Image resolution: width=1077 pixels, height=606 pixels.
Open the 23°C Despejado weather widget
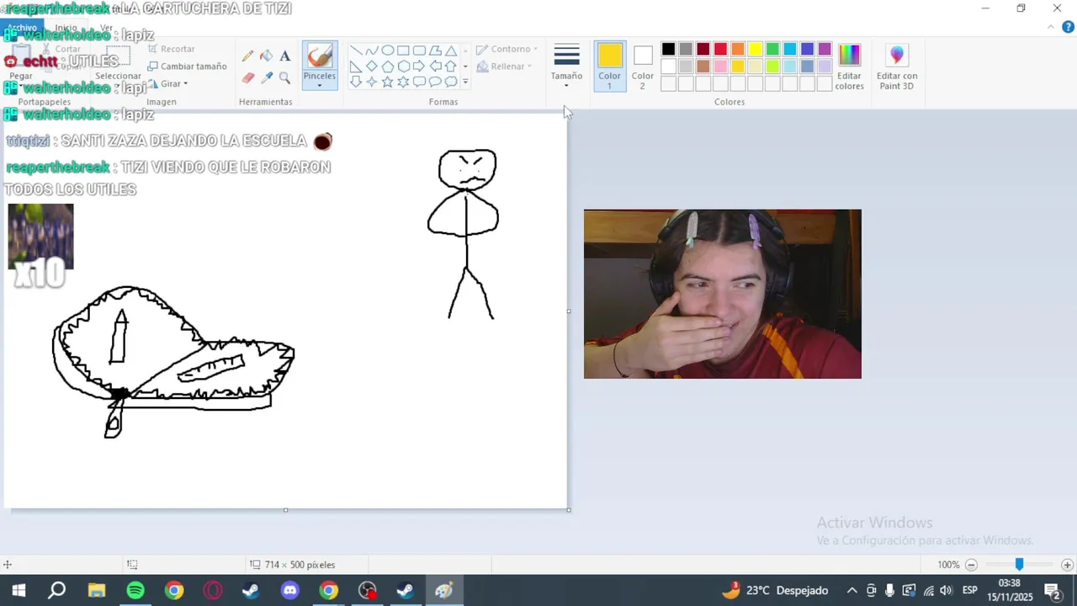tap(775, 590)
